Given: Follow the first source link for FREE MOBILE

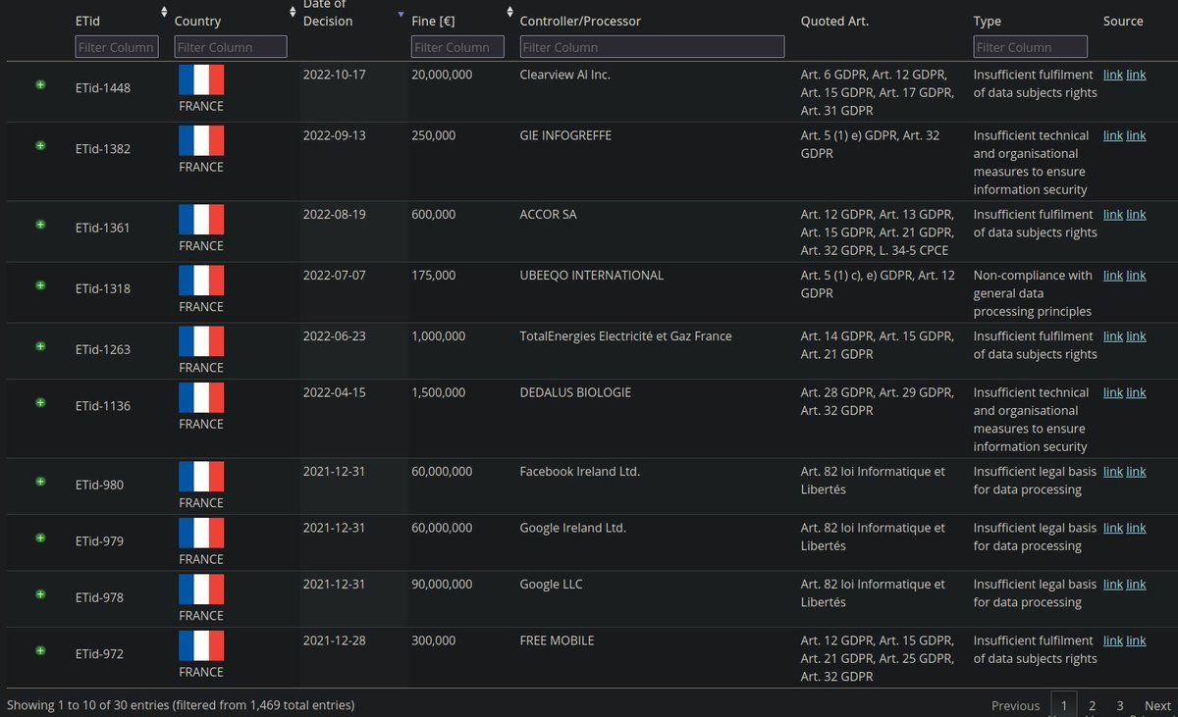Looking at the screenshot, I should [1113, 640].
